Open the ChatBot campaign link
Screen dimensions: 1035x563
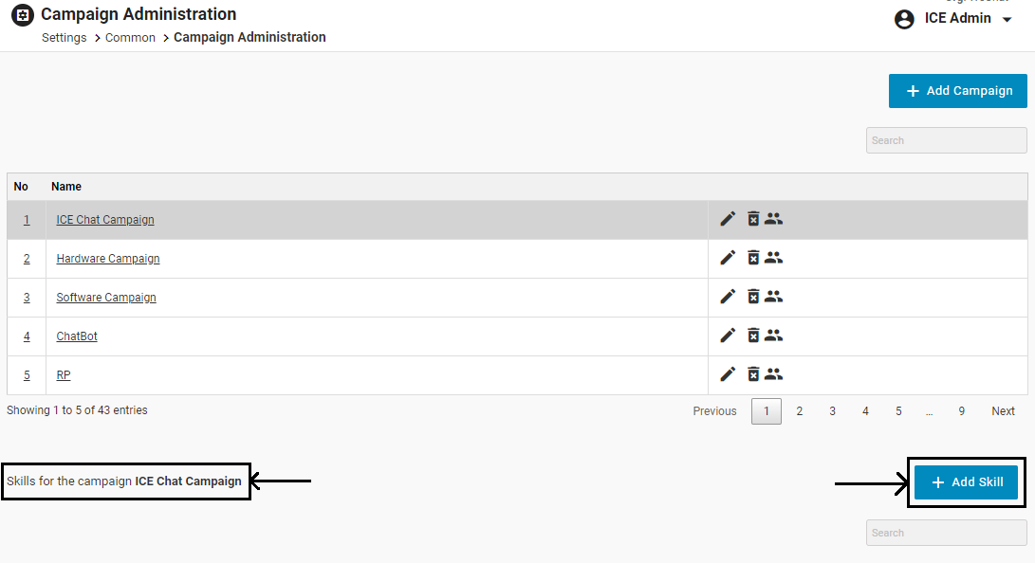click(77, 336)
